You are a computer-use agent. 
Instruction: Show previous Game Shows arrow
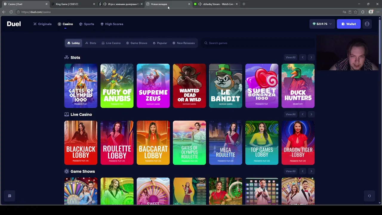coord(303,171)
